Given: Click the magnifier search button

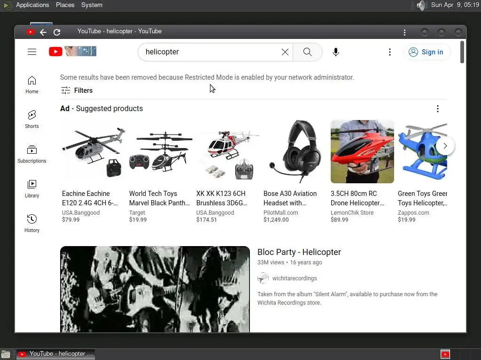Looking at the screenshot, I should [307, 52].
